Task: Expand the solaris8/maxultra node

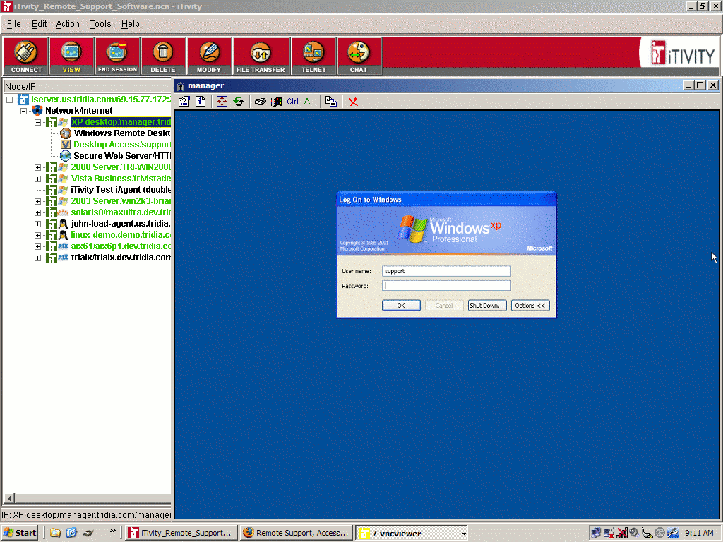Action: pyautogui.click(x=38, y=212)
